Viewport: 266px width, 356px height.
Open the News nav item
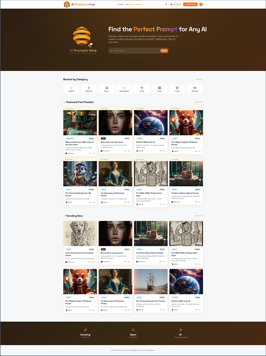click(129, 4)
